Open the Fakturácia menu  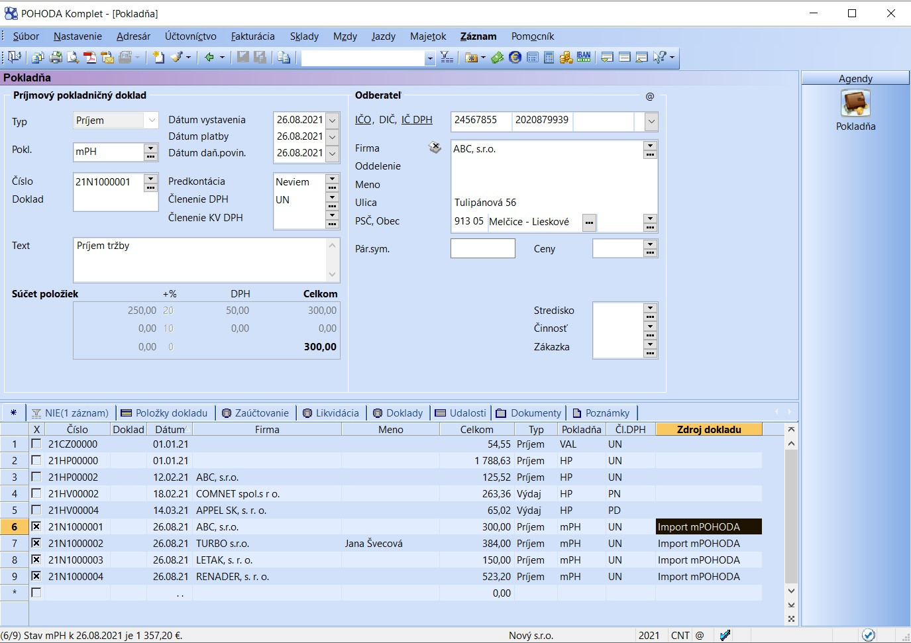[252, 36]
